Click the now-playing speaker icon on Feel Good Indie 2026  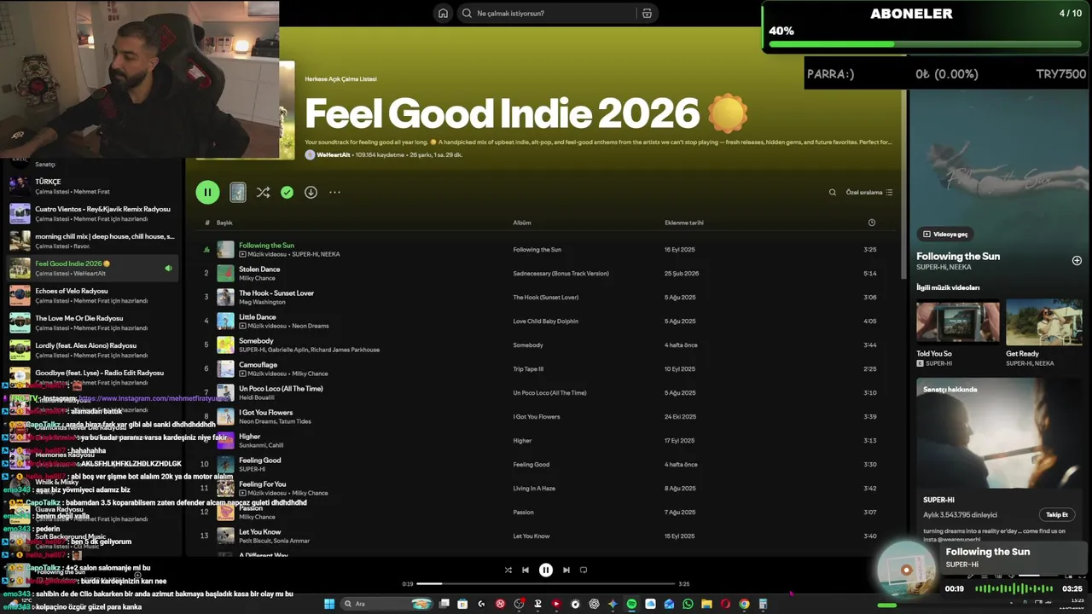(x=168, y=268)
